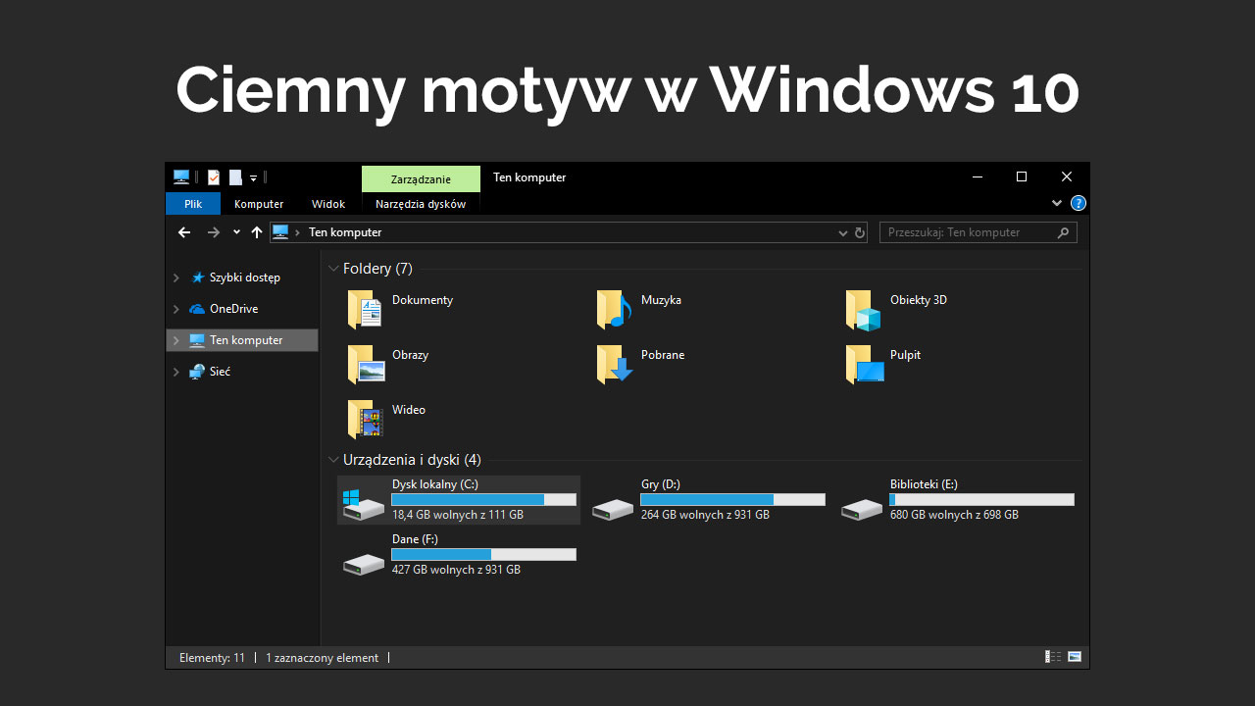Open the Obiekty 3D folder icon
This screenshot has width=1255, height=706.
863,310
